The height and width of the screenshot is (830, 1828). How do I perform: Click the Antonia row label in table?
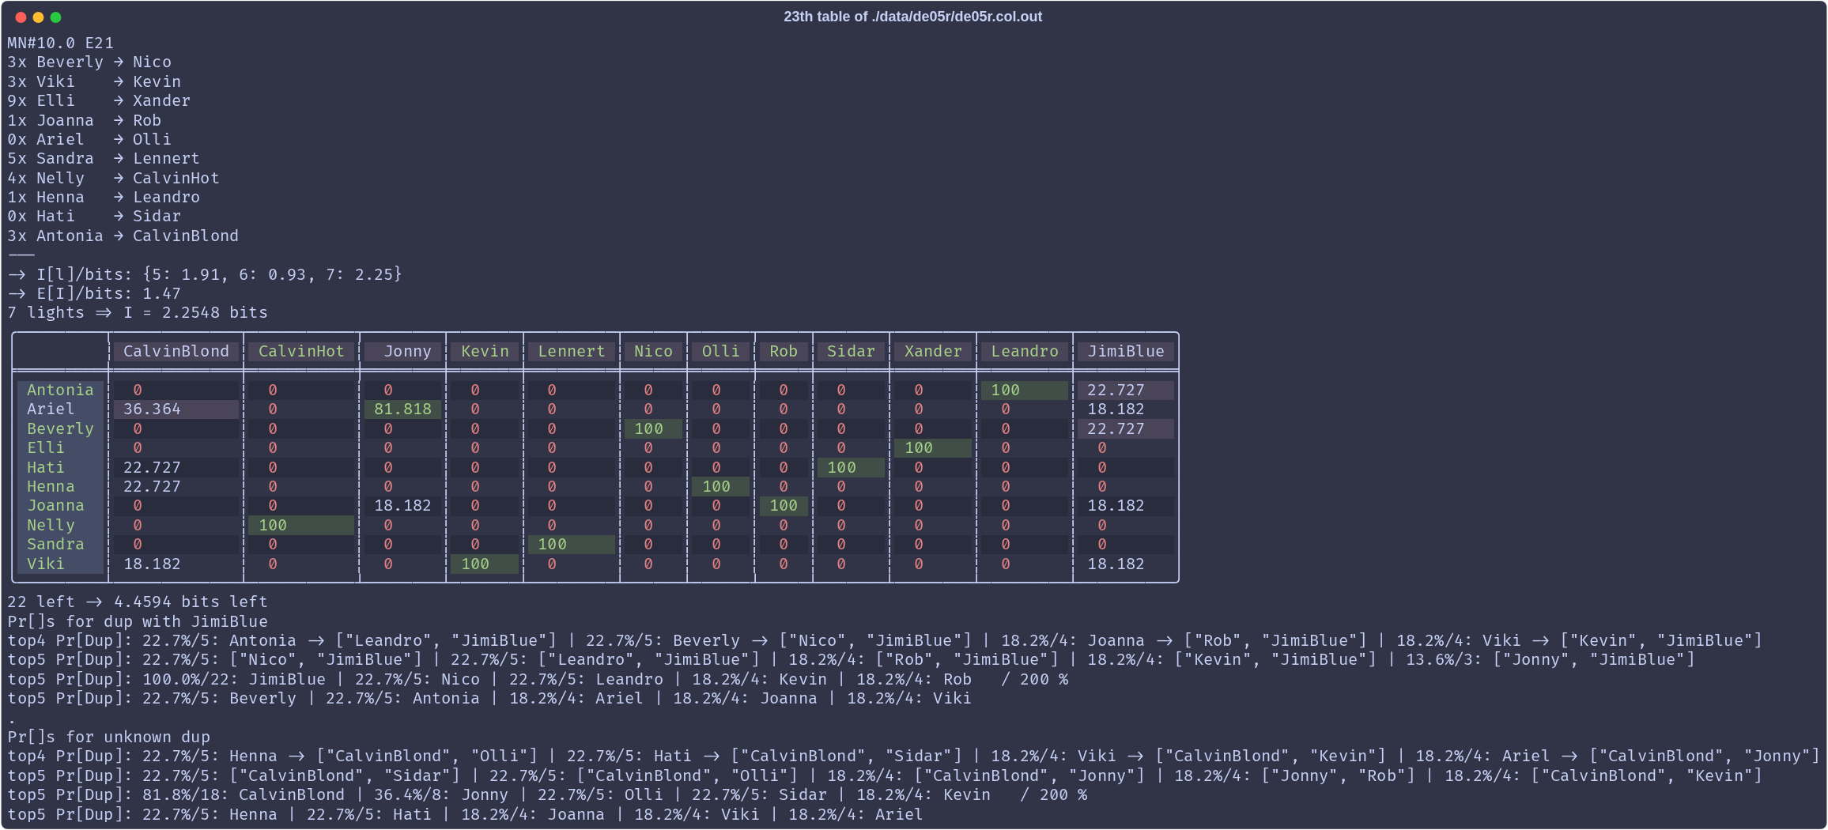(x=60, y=390)
